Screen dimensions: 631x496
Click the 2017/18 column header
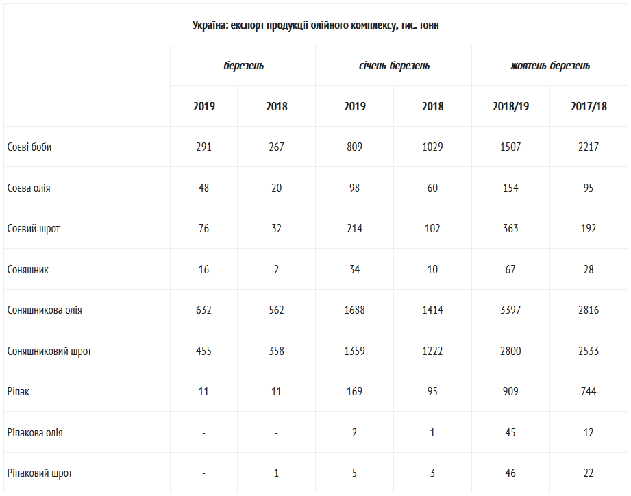589,106
